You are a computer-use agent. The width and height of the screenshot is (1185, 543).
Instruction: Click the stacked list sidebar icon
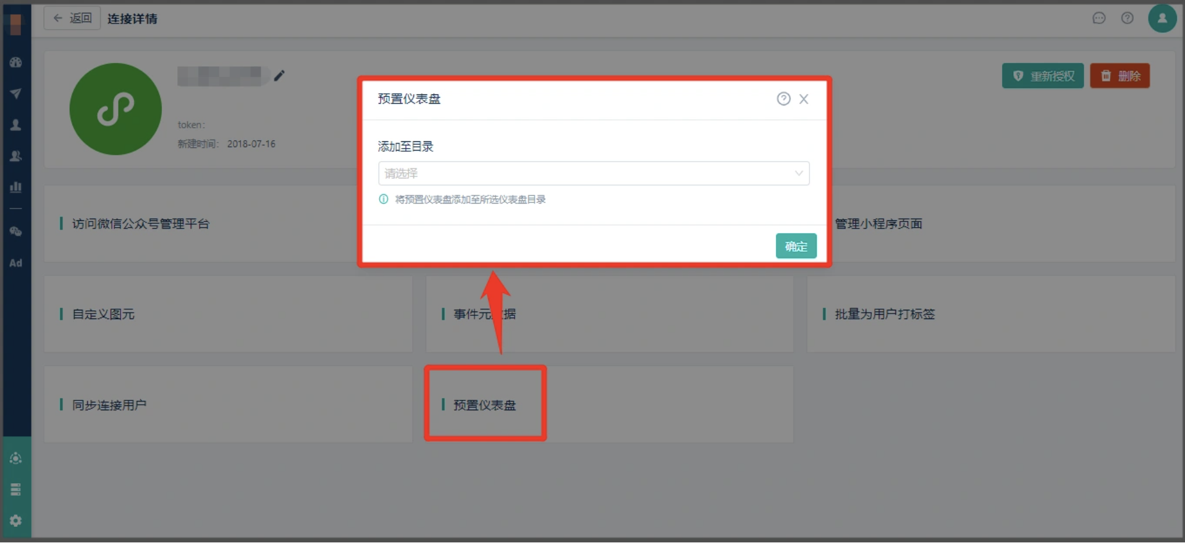coord(16,490)
